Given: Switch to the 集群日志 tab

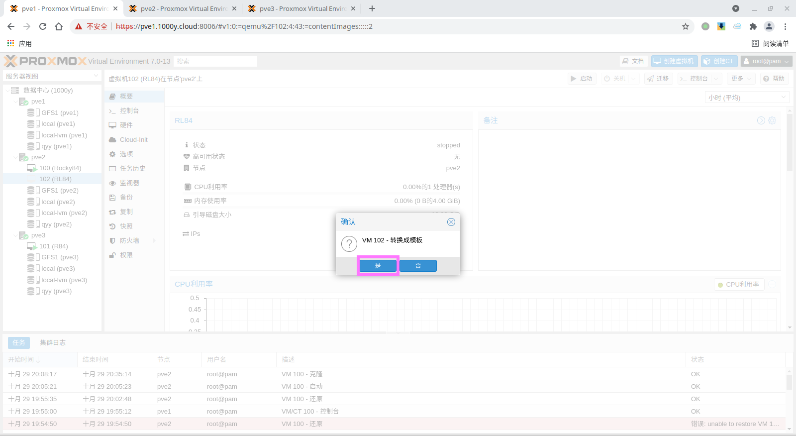Looking at the screenshot, I should click(53, 342).
